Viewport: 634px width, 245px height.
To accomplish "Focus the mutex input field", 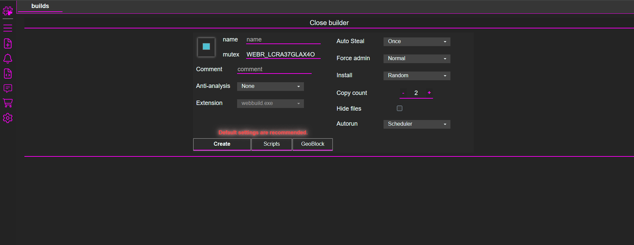I will tap(283, 54).
